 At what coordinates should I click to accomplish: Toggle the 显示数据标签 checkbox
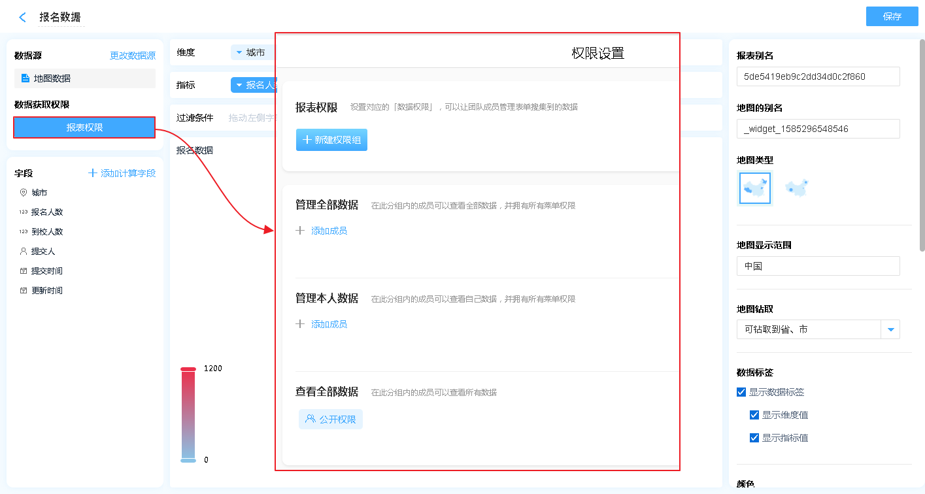741,392
